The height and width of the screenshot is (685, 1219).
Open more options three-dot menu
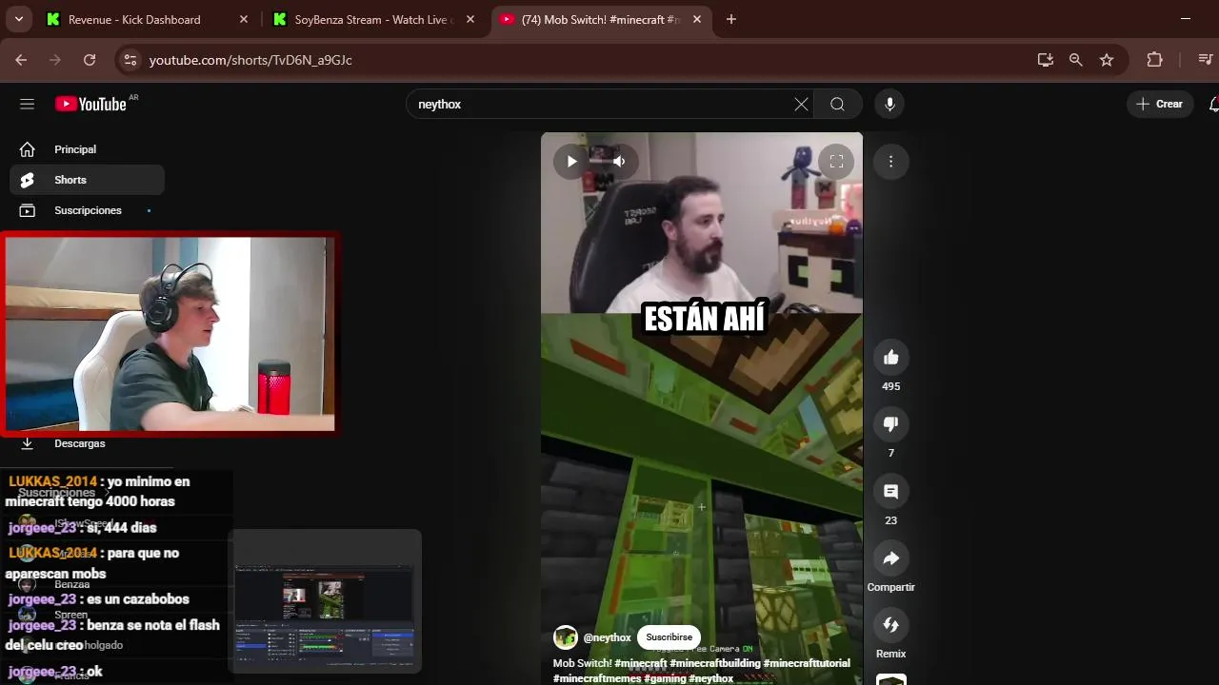[x=890, y=161]
